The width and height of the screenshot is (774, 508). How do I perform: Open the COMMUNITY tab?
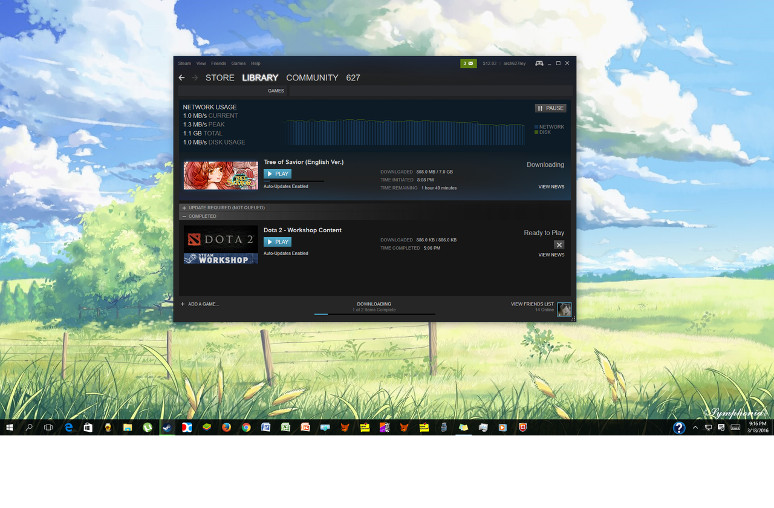tap(313, 78)
